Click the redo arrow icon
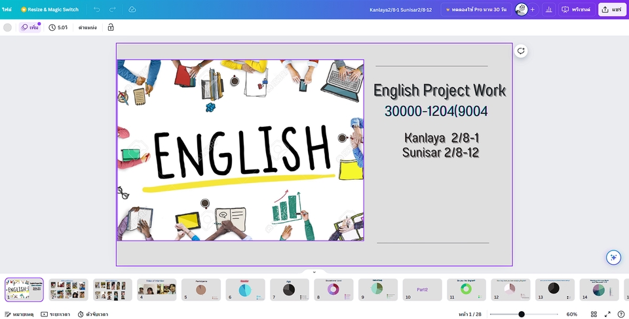This screenshot has width=629, height=319. [113, 9]
